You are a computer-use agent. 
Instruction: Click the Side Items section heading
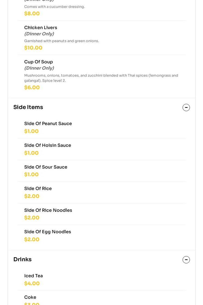pyautogui.click(x=28, y=107)
